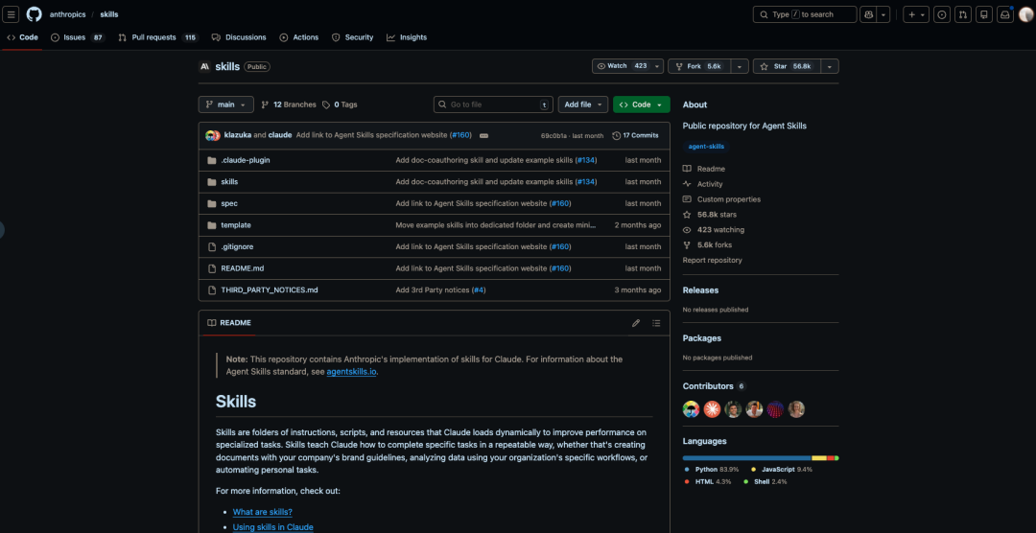Fork the skills repository
Screen dimensions: 1036x533
coord(699,66)
